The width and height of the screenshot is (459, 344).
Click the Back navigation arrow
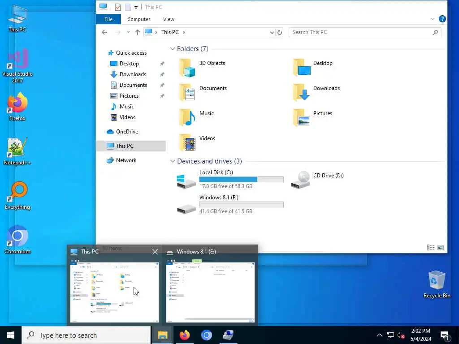click(x=104, y=32)
